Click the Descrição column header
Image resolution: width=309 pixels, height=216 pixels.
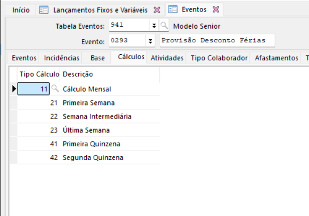click(78, 74)
